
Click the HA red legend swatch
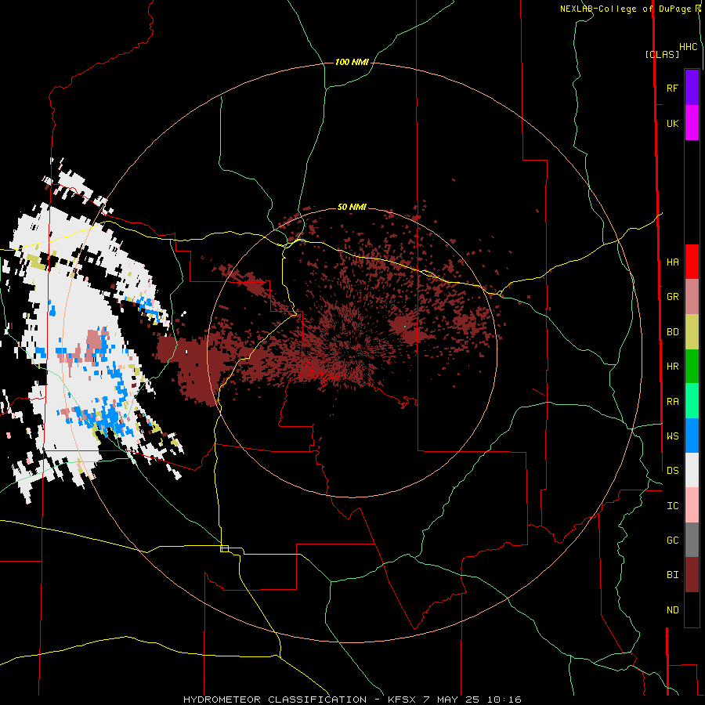pos(692,262)
